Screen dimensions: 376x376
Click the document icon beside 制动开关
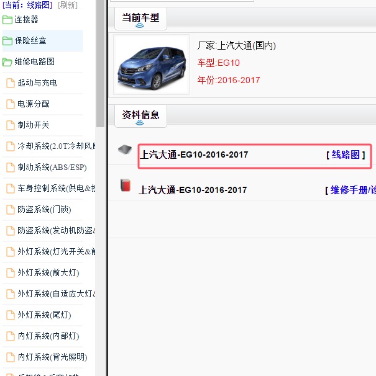point(11,125)
